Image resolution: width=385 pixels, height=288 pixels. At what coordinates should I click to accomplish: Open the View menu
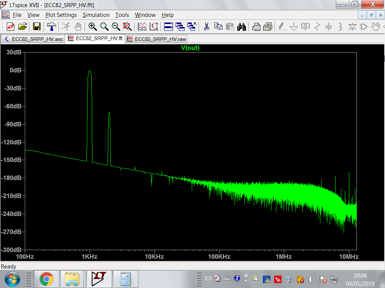pos(33,15)
